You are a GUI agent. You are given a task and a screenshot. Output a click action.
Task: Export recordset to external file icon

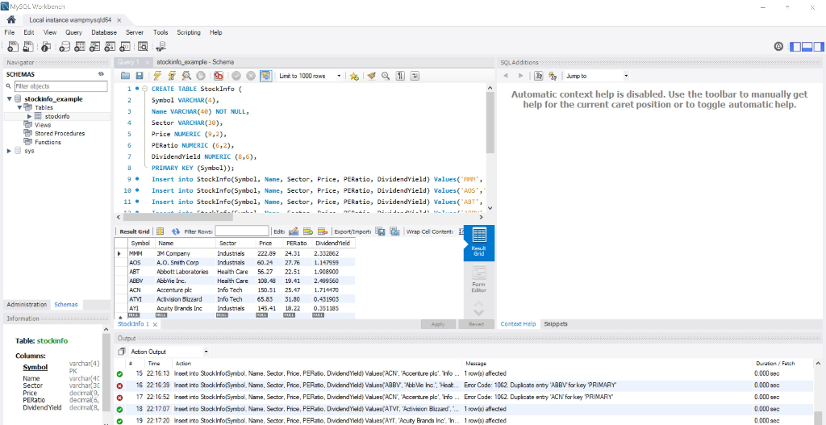[380, 231]
